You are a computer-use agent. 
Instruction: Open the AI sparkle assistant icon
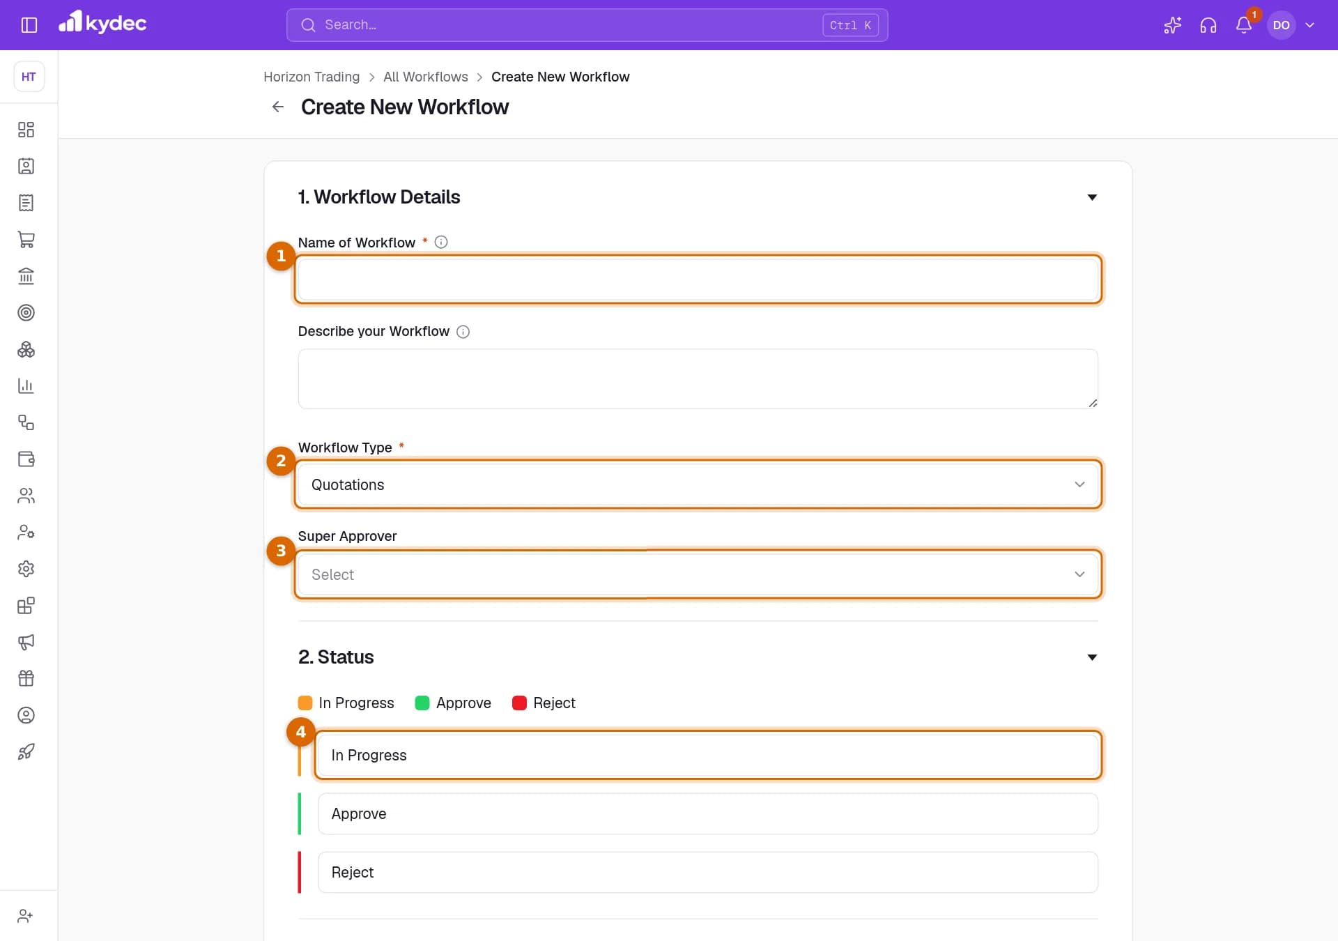tap(1173, 25)
